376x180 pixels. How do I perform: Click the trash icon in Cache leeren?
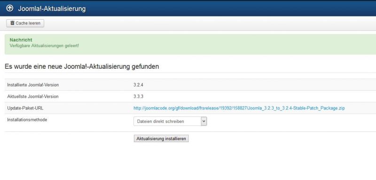[13, 23]
